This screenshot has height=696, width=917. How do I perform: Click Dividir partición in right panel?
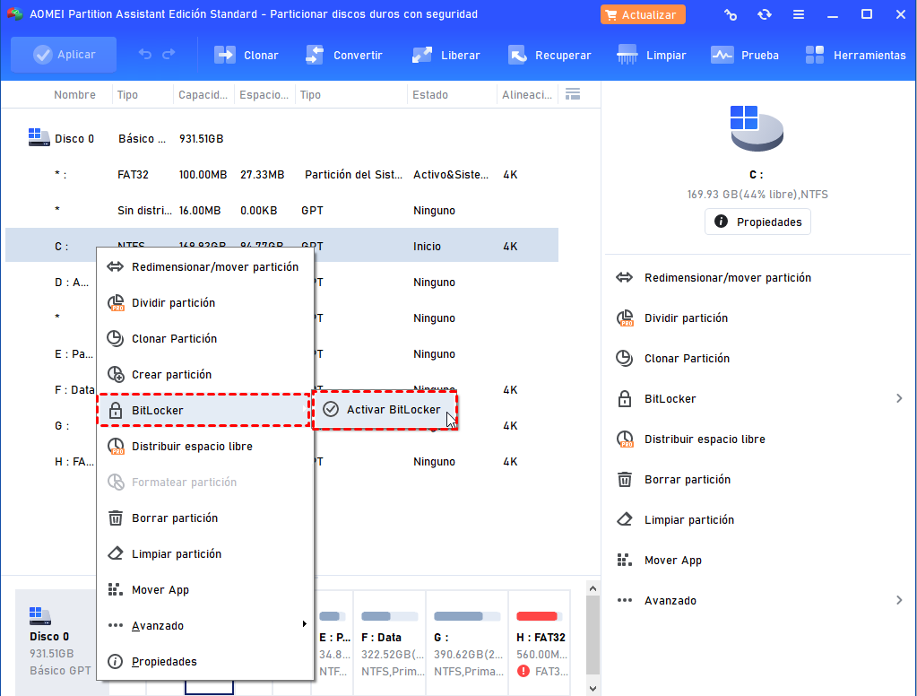coord(686,318)
